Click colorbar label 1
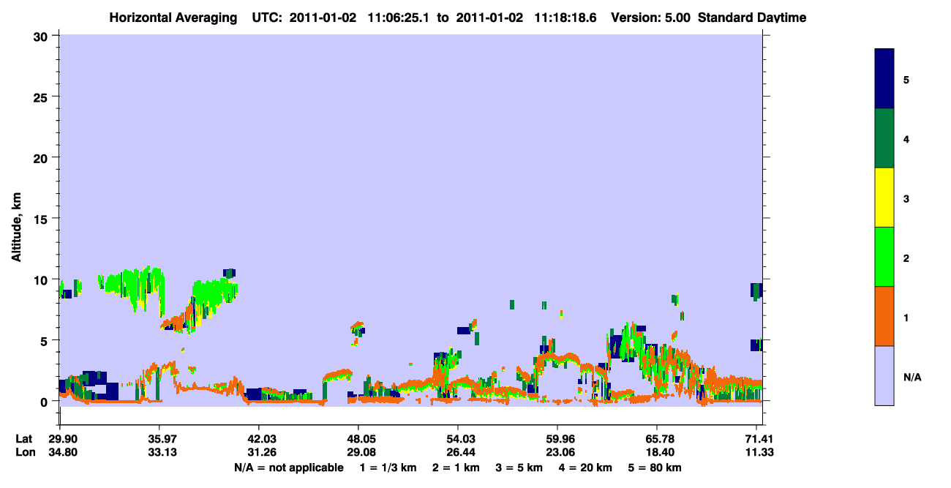951x488 pixels. tap(906, 316)
